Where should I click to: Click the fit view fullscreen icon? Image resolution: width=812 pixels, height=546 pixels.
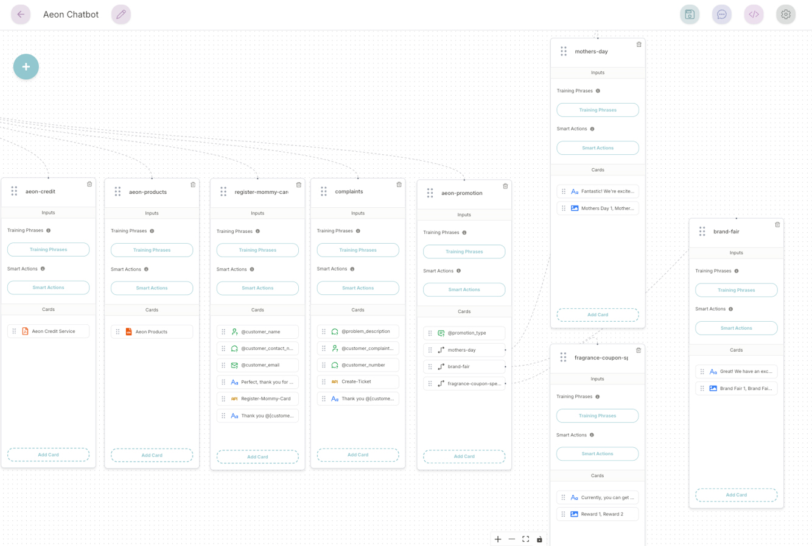[525, 539]
